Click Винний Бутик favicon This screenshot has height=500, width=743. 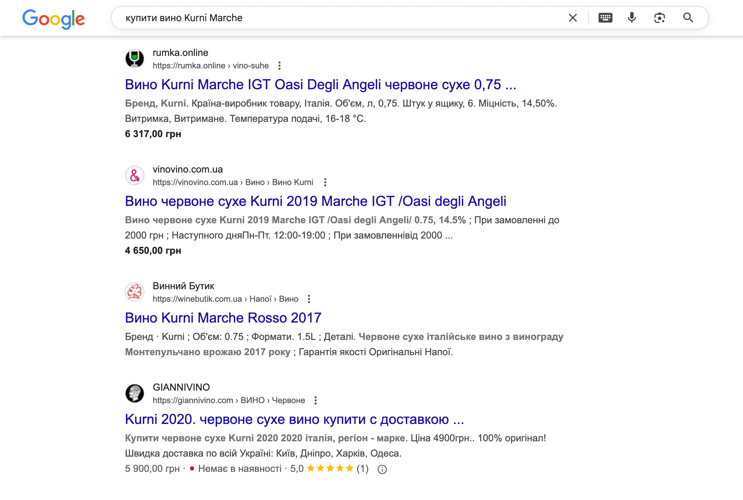coord(135,292)
